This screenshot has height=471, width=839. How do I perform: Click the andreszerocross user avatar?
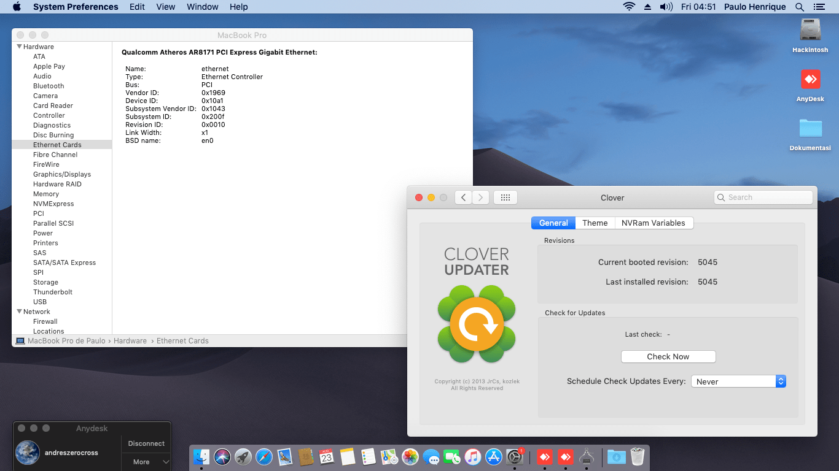click(x=28, y=453)
